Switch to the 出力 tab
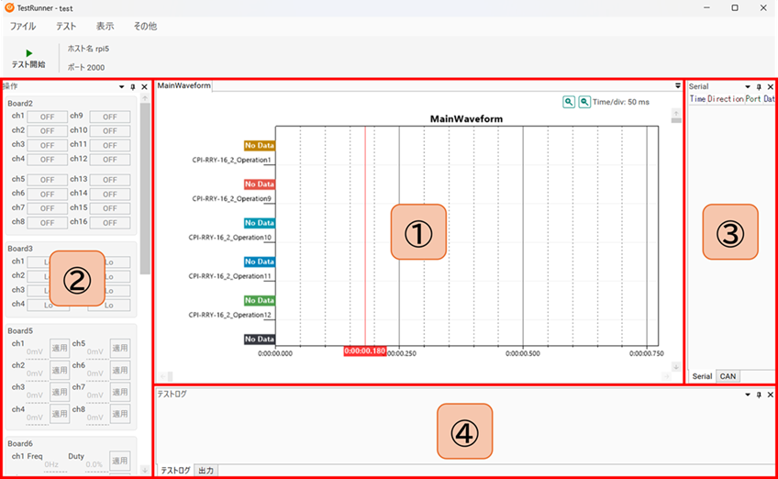 click(x=206, y=471)
